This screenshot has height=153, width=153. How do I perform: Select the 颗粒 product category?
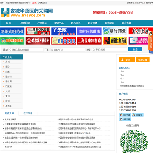(x=8, y=67)
